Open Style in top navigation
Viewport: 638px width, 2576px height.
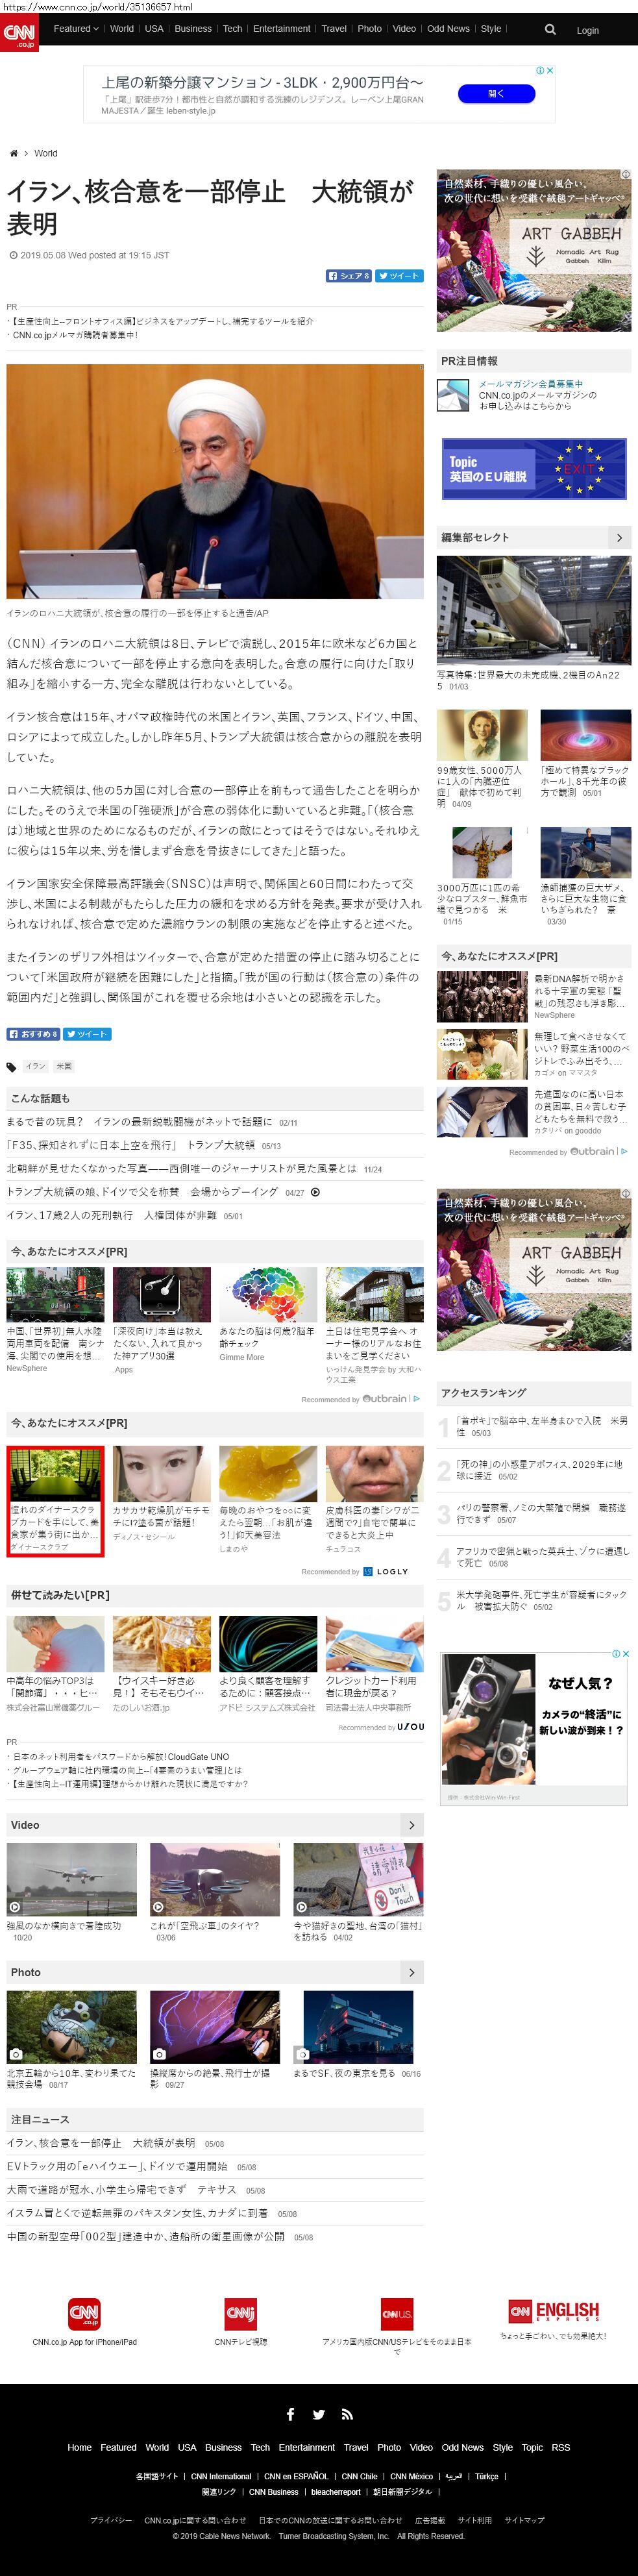pos(491,29)
